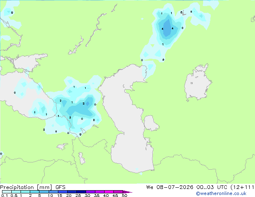Click the legend label '35'
The width and height of the screenshot is (255, 197).
tap(97, 195)
